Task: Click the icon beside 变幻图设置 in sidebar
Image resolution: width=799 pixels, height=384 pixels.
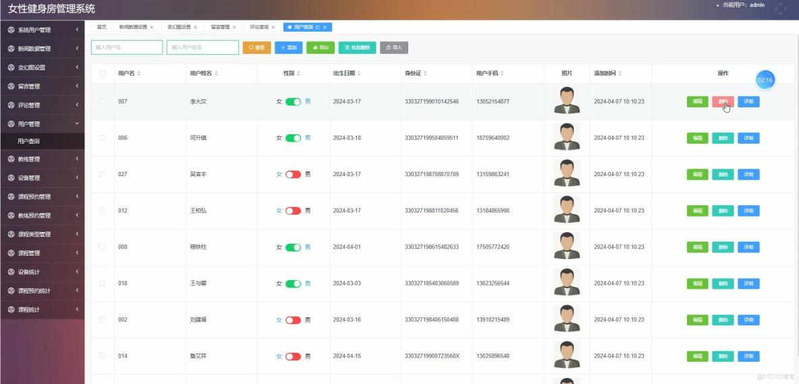Action: click(11, 67)
